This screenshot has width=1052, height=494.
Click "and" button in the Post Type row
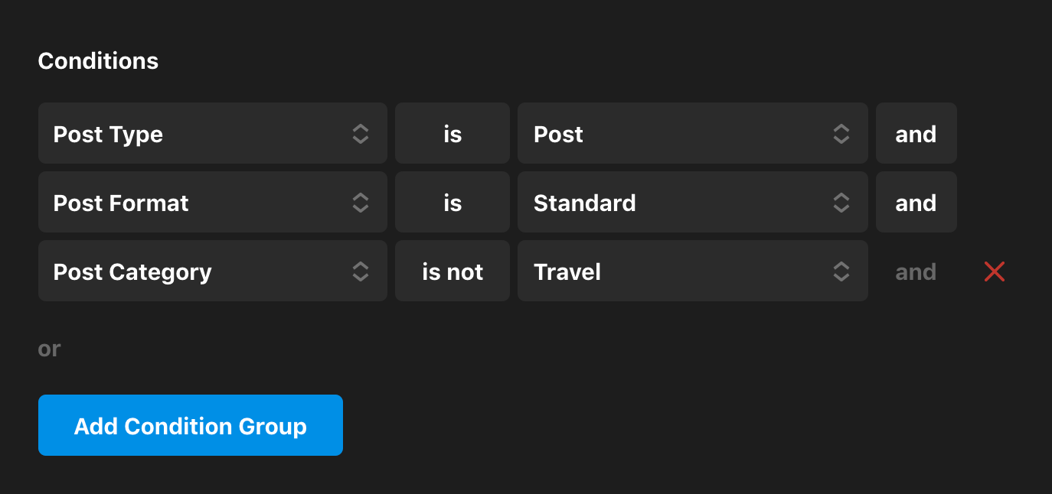click(916, 134)
